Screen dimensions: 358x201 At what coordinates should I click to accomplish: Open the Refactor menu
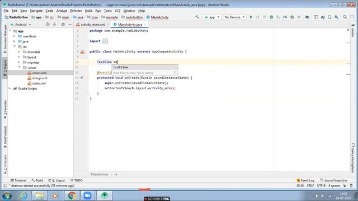[76, 11]
